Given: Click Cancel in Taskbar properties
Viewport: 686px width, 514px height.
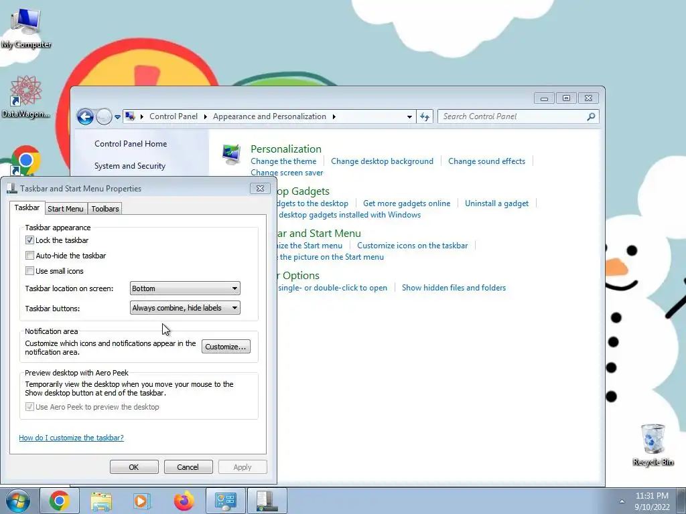Looking at the screenshot, I should tap(188, 466).
